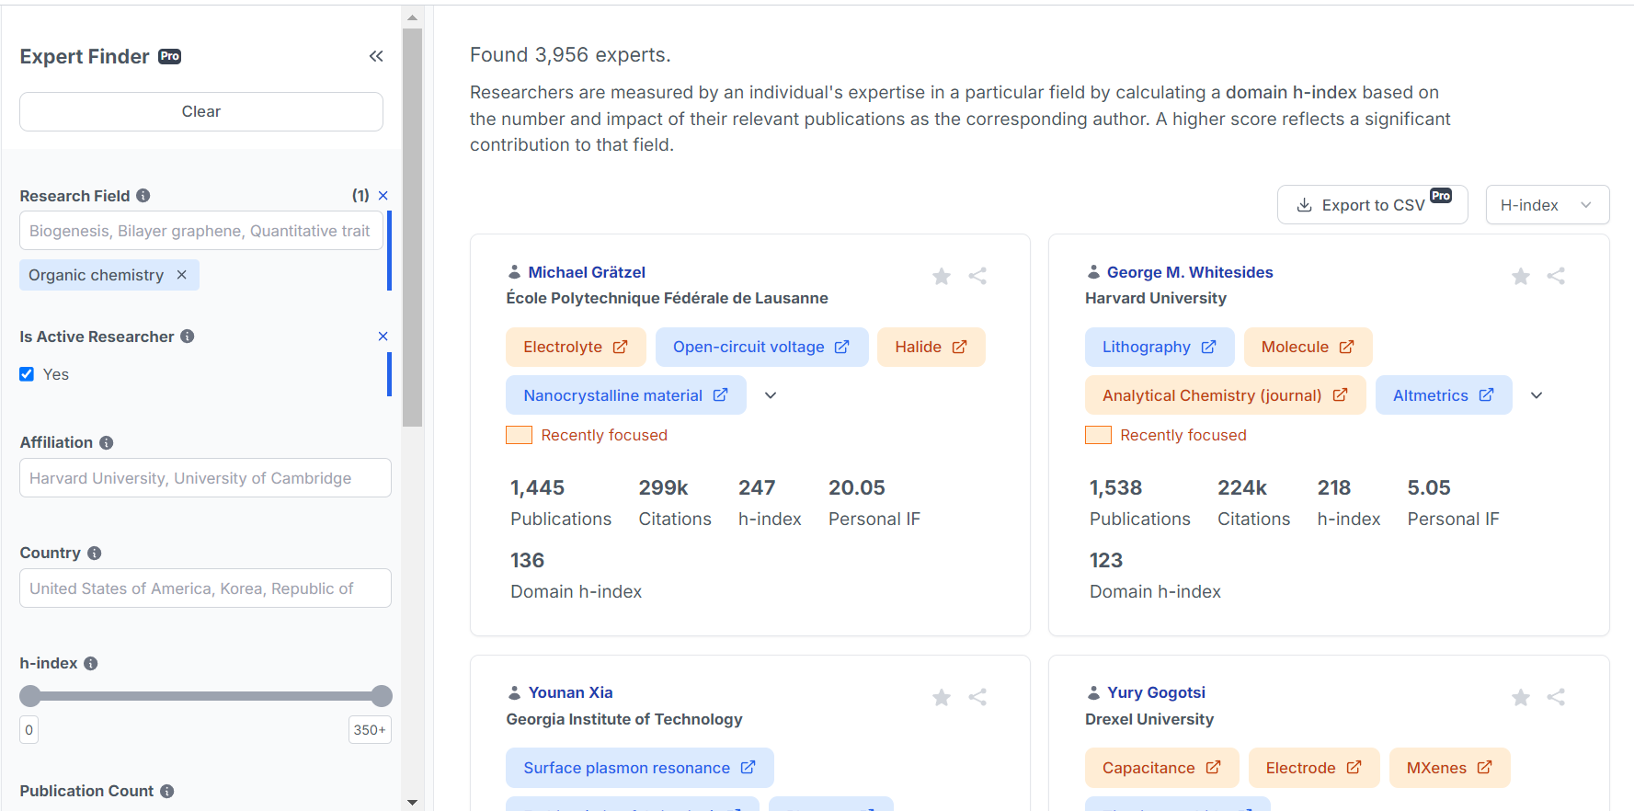1634x811 pixels.
Task: Star Michael Grätzel as favorite
Action: (x=942, y=276)
